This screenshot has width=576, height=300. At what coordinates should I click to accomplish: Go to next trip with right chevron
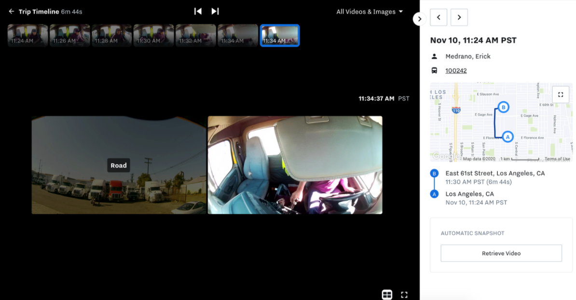pyautogui.click(x=459, y=17)
